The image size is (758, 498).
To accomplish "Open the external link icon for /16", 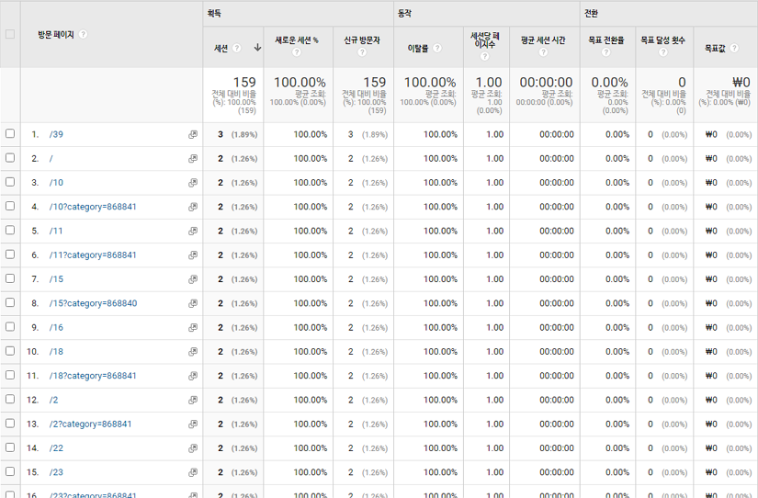I will [x=193, y=328].
